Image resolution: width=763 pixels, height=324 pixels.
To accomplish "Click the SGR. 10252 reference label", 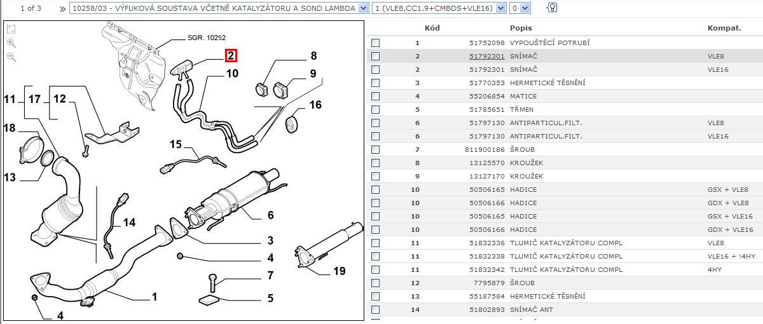I will [x=206, y=37].
